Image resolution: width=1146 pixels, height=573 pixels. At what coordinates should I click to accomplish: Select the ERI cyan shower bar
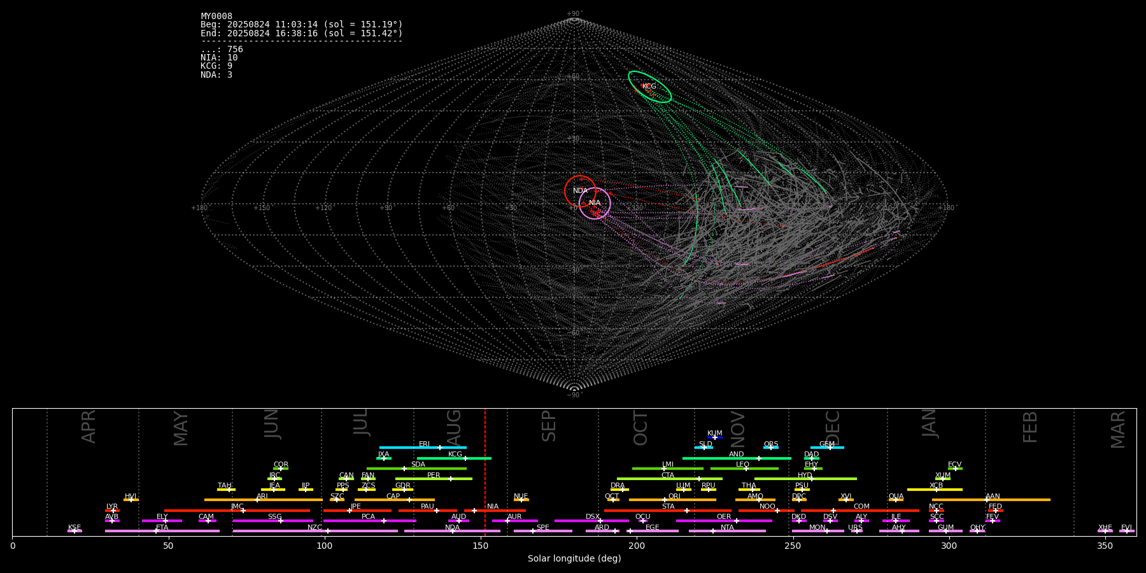(x=423, y=448)
